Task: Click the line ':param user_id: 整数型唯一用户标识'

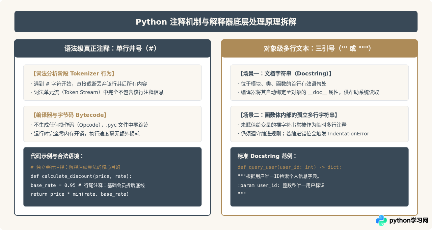Action: point(281,185)
